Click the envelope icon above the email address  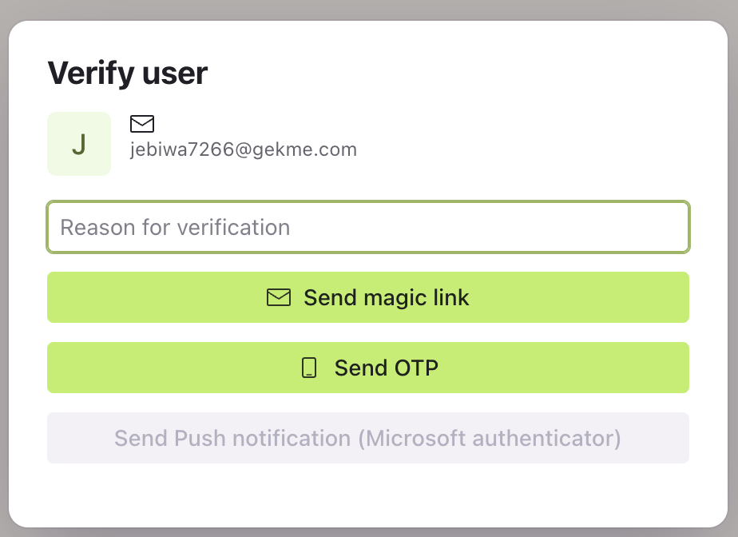(x=142, y=124)
